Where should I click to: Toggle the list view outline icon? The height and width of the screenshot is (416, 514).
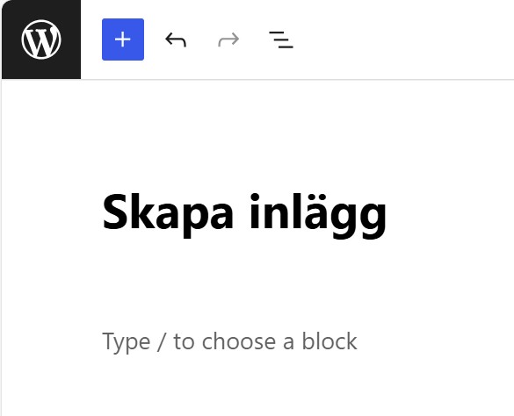tap(281, 39)
